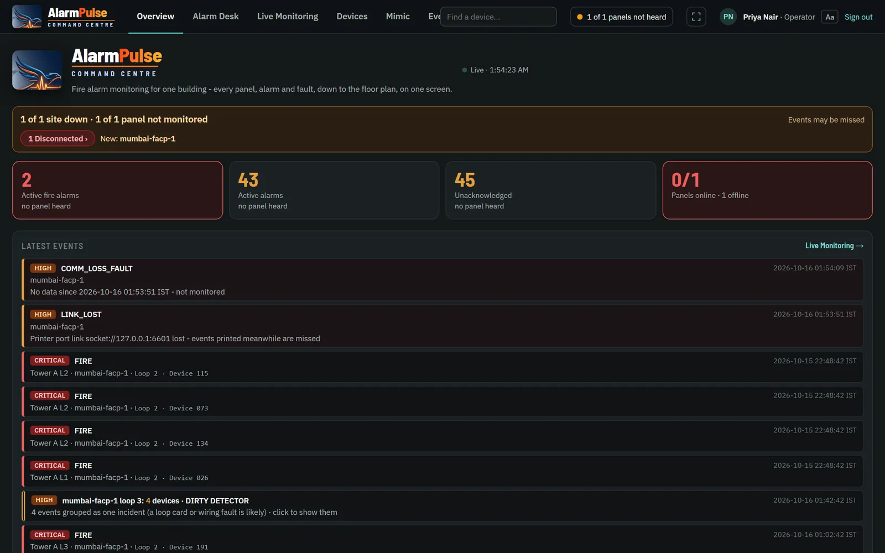Click the mumbai-facp-1 new panel link
This screenshot has height=553, width=885.
tap(148, 139)
